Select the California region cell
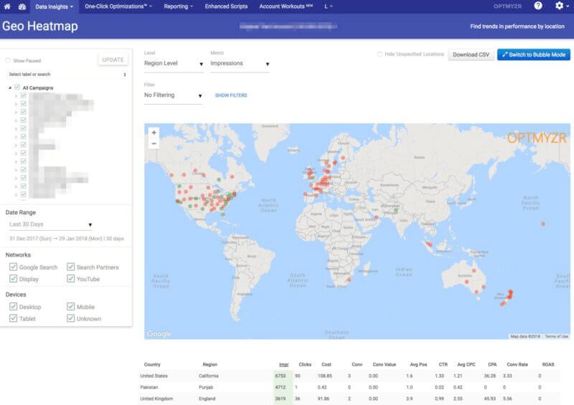This screenshot has height=405, width=574. (209, 376)
